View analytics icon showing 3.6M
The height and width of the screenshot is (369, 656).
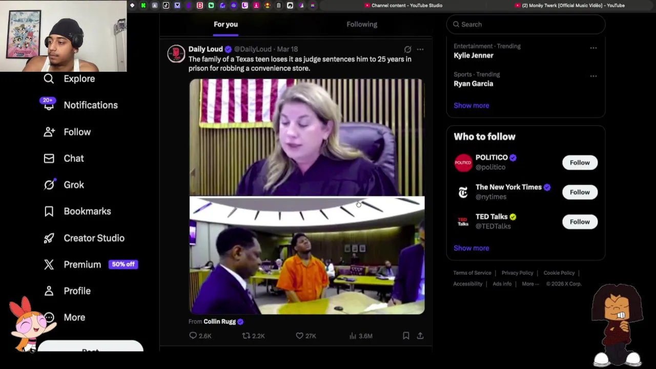coord(353,336)
